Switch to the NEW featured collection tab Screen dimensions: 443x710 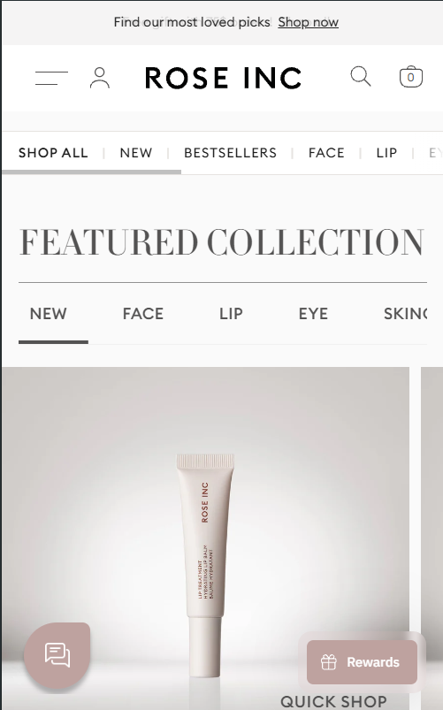coord(49,314)
